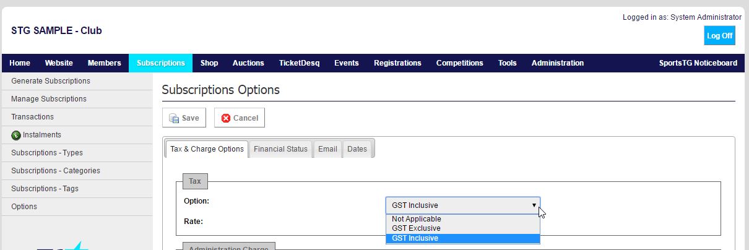Screen dimensions: 749x250
Task: Open the Website menu
Action: click(59, 63)
